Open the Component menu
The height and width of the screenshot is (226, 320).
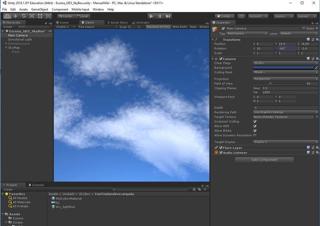(x=60, y=9)
